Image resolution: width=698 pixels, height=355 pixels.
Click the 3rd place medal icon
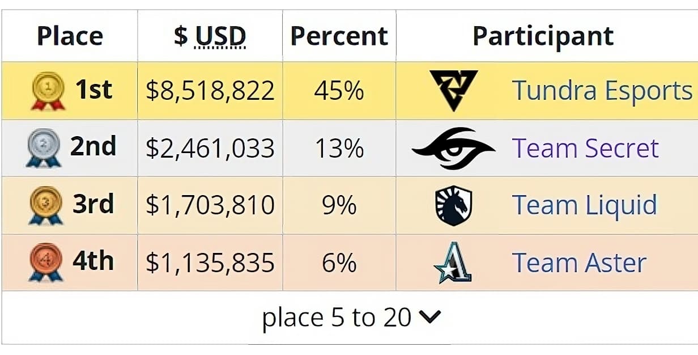(45, 205)
